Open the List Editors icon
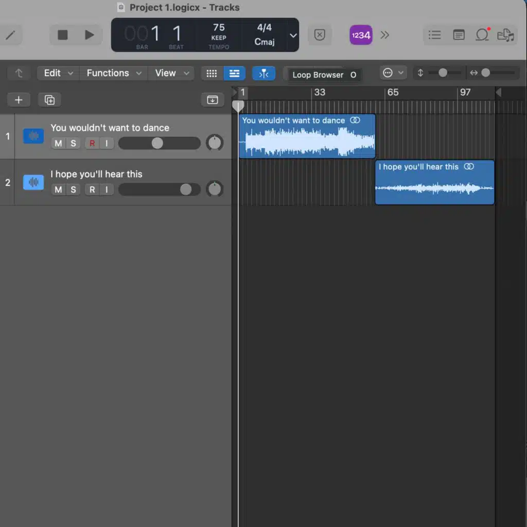The image size is (527, 527). (x=435, y=35)
